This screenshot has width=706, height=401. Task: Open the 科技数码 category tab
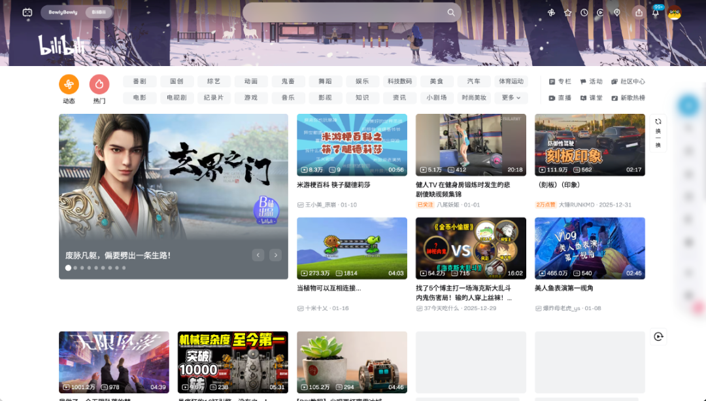400,81
